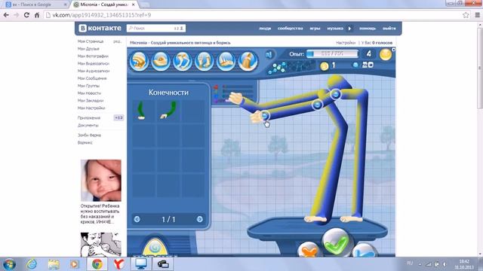Click the shoulder joint handle near the neck
The image size is (483, 271).
(x=336, y=93)
